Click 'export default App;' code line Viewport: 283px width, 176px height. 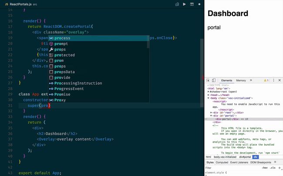coord(40,173)
